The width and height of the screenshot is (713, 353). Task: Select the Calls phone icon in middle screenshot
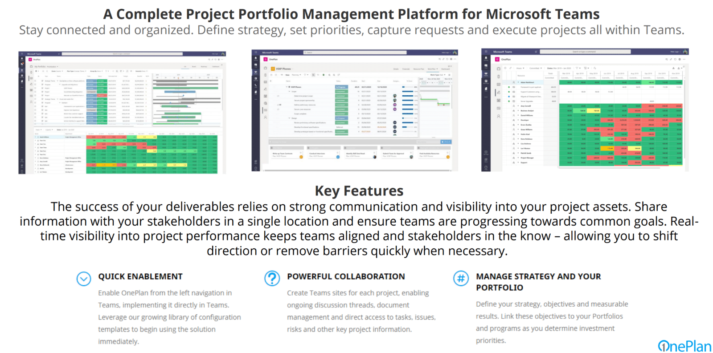[x=256, y=85]
